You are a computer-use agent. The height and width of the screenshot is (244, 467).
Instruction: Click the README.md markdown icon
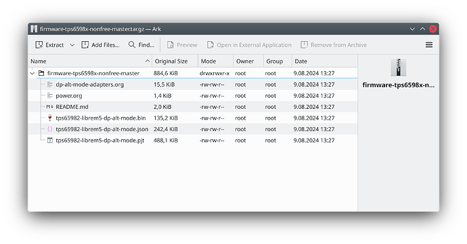coord(49,107)
